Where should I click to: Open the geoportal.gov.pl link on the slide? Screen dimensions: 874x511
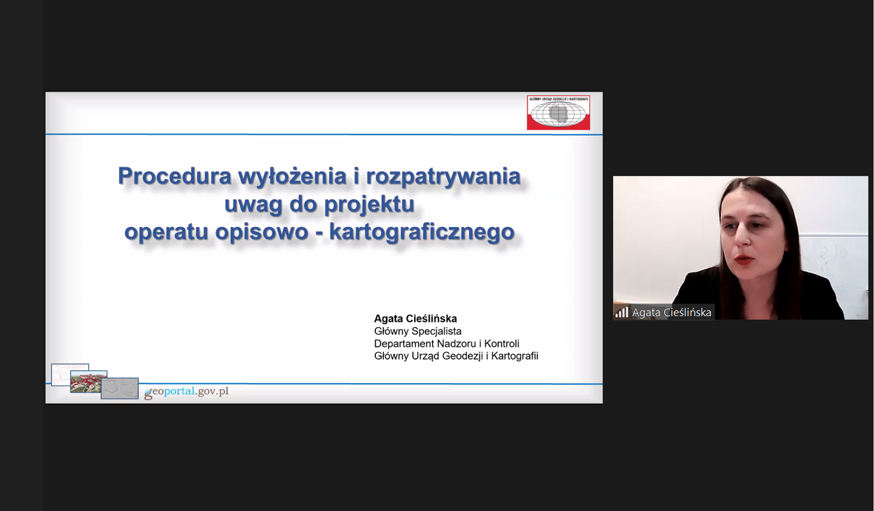click(186, 392)
